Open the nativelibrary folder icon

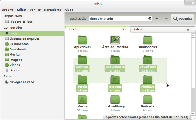[115, 99]
